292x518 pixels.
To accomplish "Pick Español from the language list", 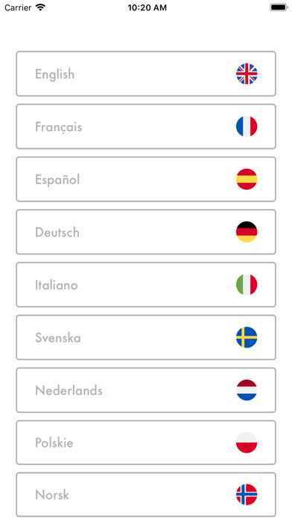I will tap(146, 179).
